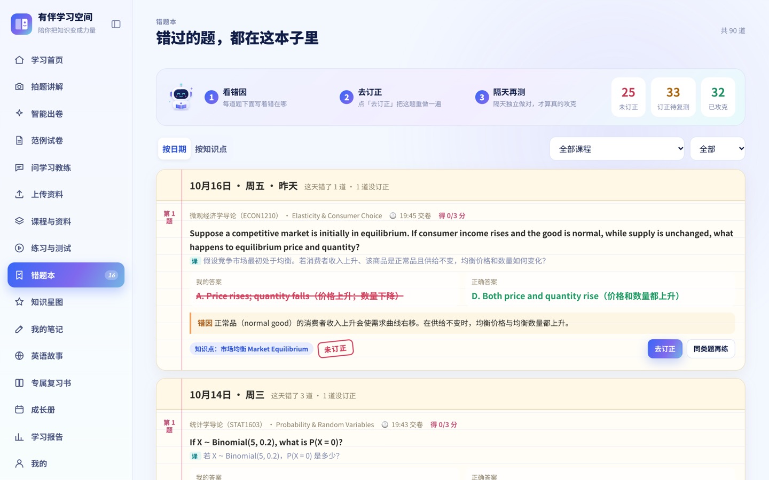Open the 学习首页 menu item
Viewport: 769px width, 480px height.
tap(66, 60)
